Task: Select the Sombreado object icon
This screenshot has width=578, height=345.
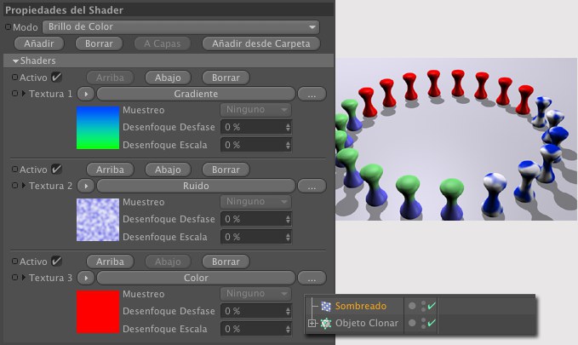Action: tap(326, 306)
